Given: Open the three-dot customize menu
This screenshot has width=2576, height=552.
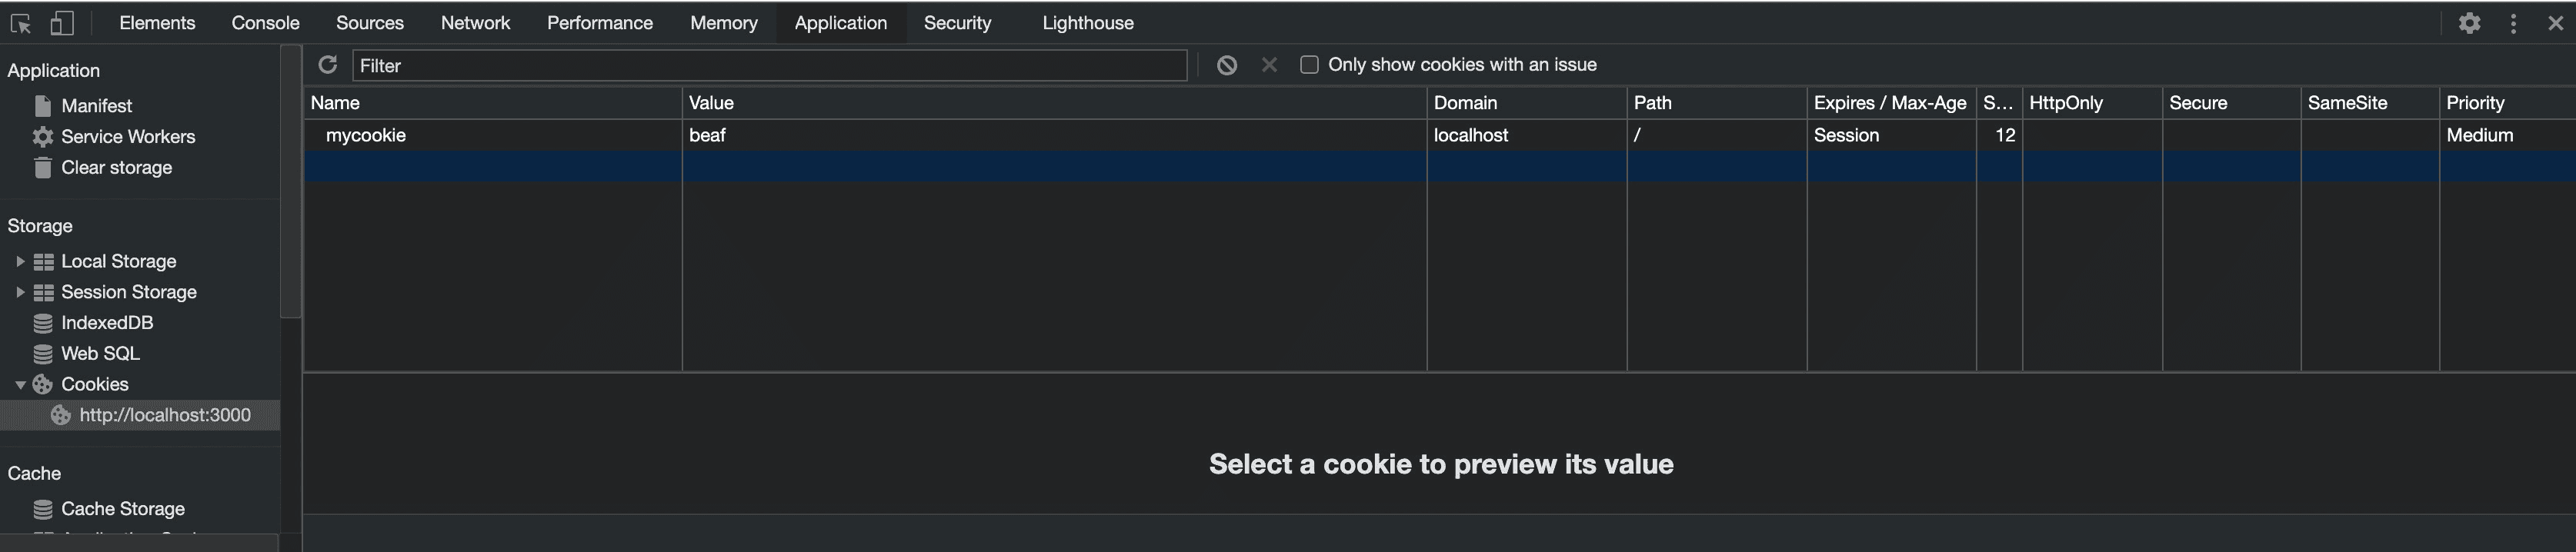Looking at the screenshot, I should [x=2513, y=23].
